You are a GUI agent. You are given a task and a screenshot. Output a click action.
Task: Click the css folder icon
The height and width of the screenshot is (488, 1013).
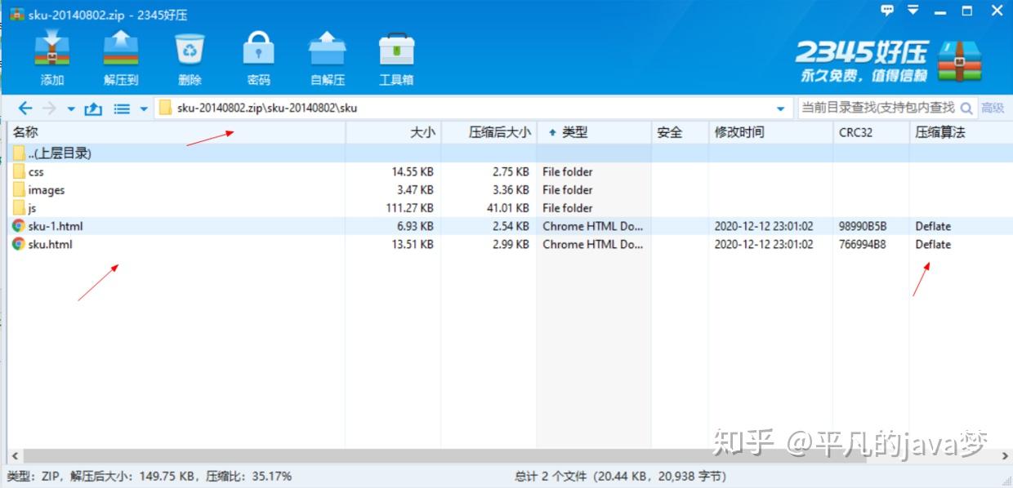pyautogui.click(x=19, y=171)
